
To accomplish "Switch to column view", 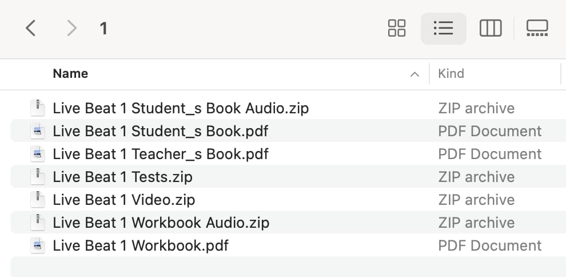I will click(x=490, y=28).
